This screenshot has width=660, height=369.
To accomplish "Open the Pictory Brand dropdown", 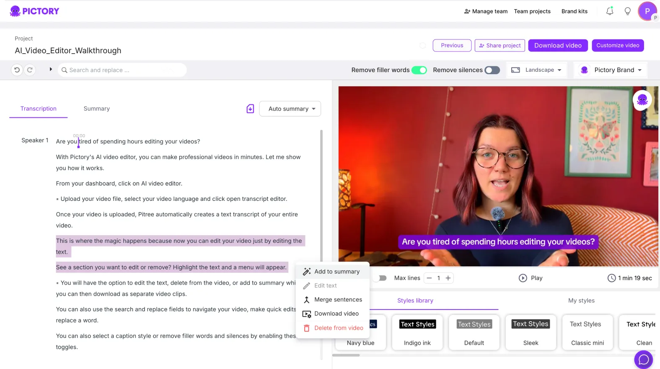I will tap(611, 70).
